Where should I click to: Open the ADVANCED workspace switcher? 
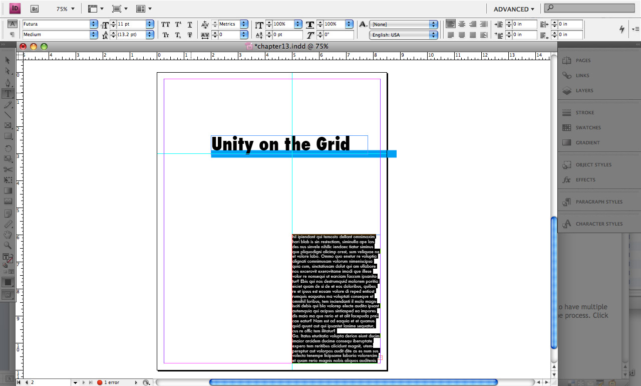pyautogui.click(x=514, y=9)
